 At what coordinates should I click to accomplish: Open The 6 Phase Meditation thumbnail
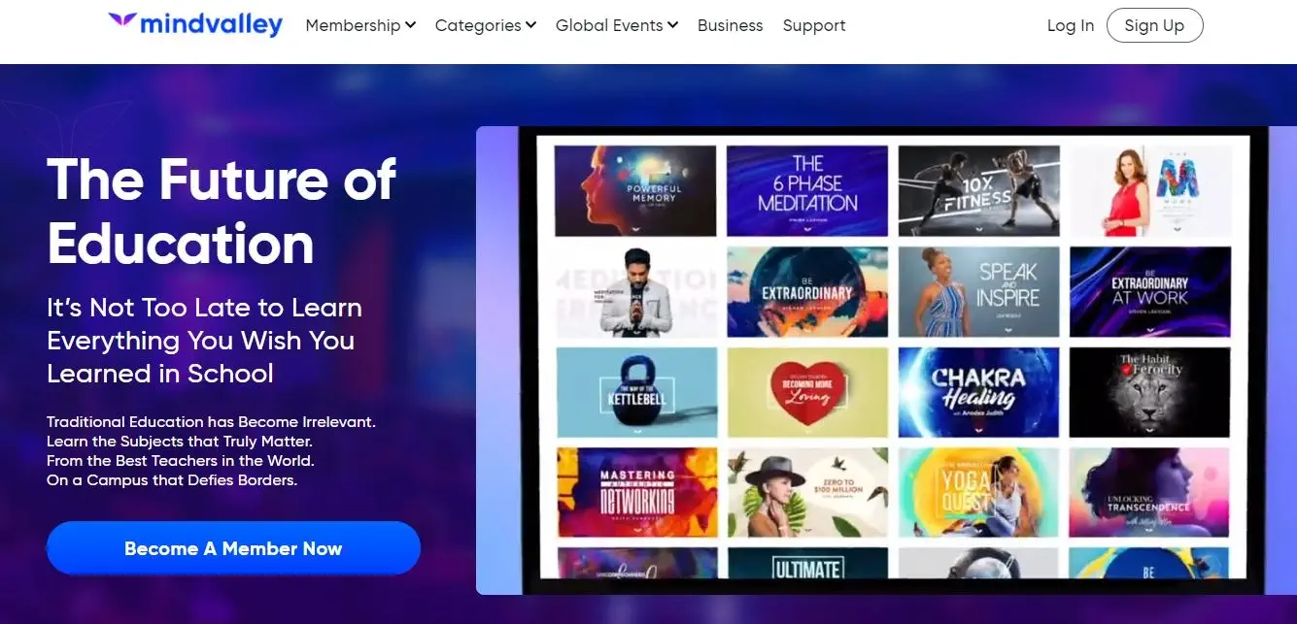(807, 190)
